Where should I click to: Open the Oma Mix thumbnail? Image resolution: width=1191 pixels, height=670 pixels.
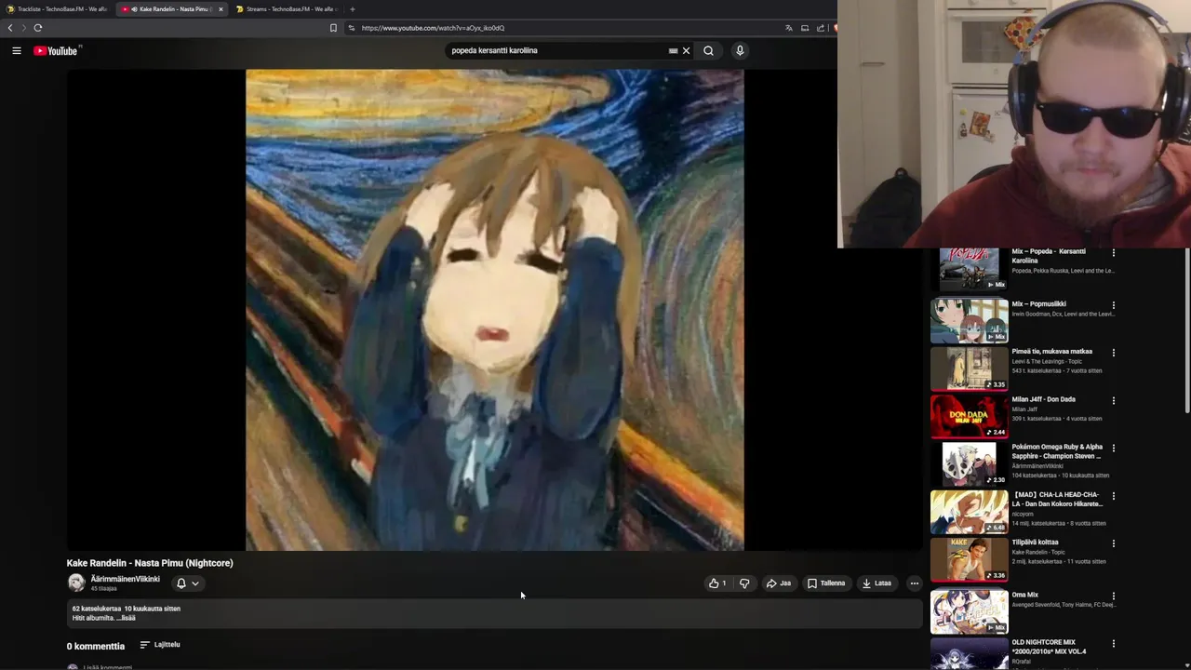pos(969,611)
